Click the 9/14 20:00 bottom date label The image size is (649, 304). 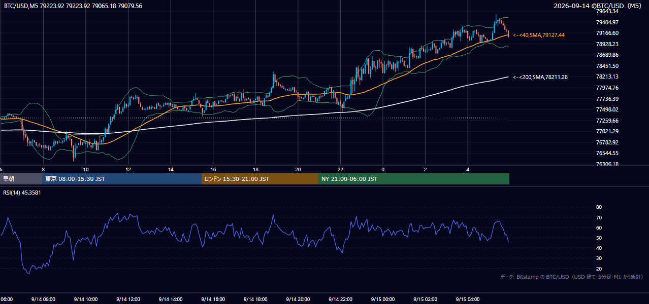coord(298,299)
